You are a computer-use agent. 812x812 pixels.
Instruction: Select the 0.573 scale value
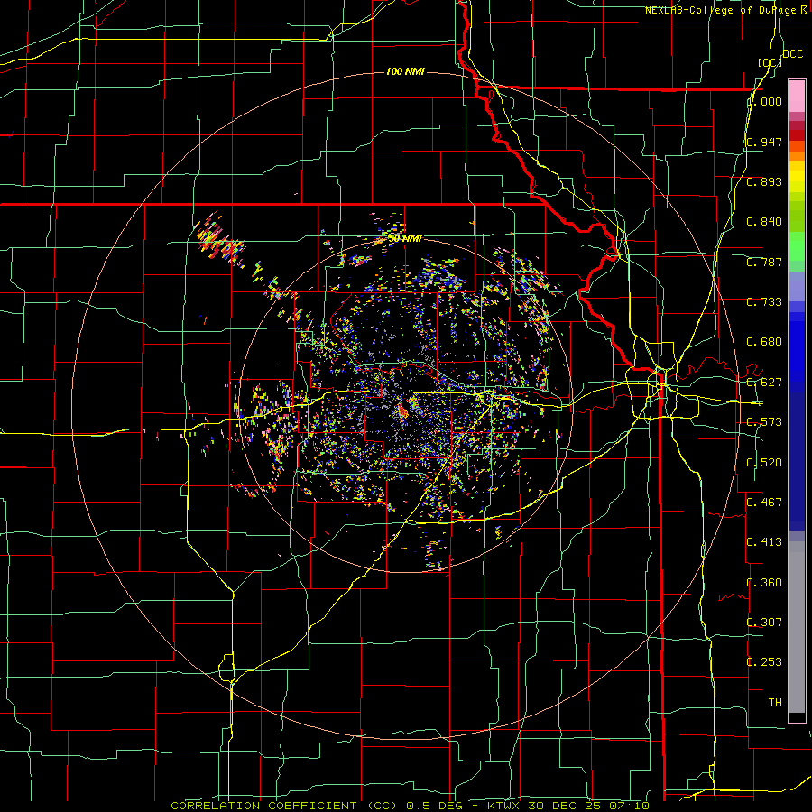[x=764, y=422]
